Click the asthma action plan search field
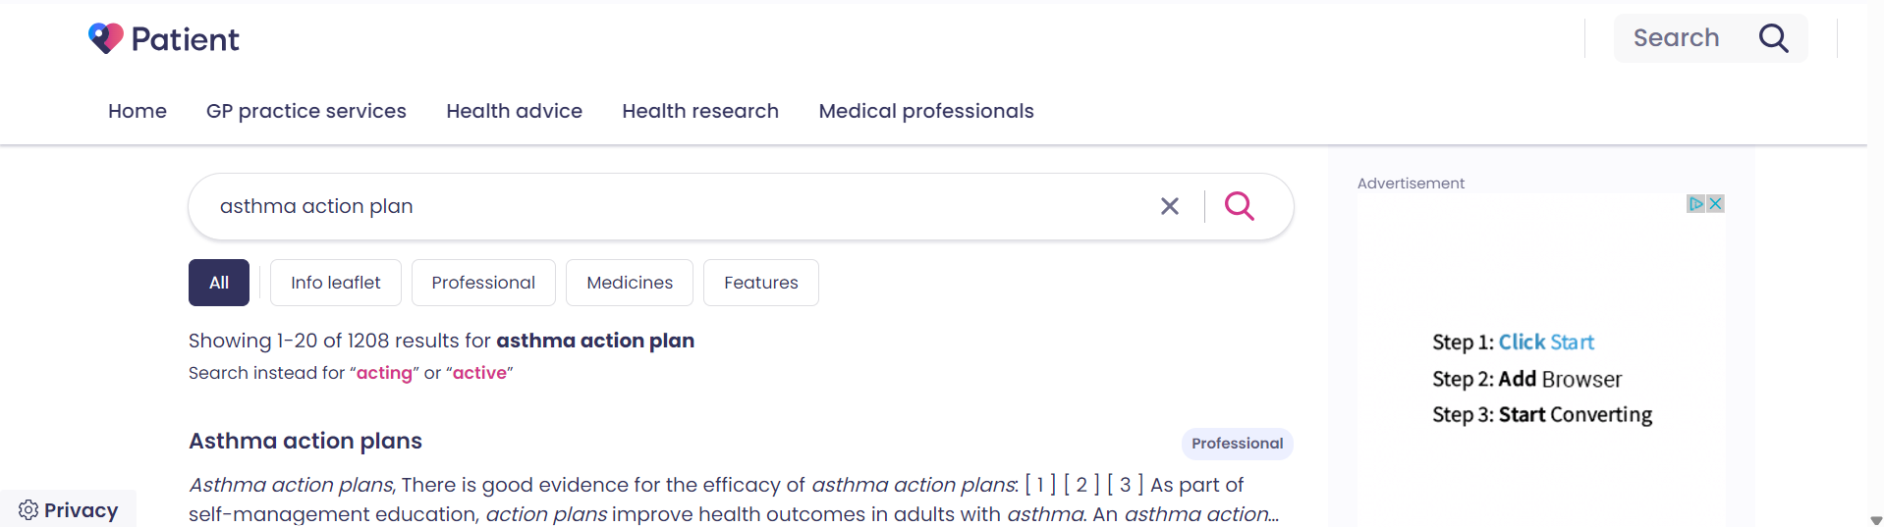 pyautogui.click(x=678, y=206)
